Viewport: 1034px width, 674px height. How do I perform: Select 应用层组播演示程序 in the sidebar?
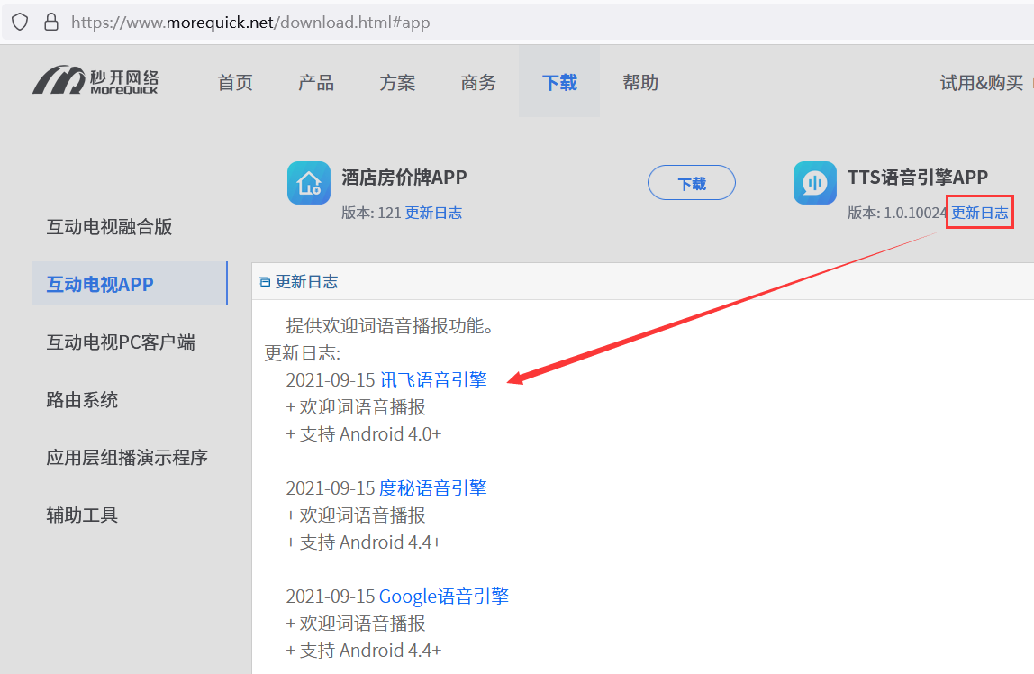tap(127, 457)
